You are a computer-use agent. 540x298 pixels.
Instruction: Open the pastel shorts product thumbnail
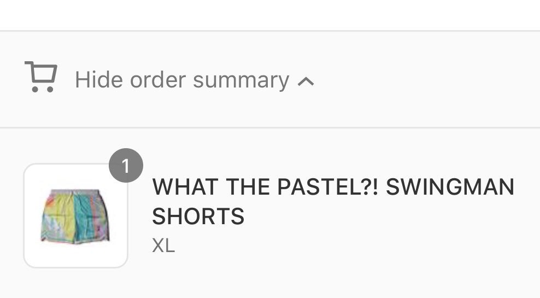(x=76, y=215)
